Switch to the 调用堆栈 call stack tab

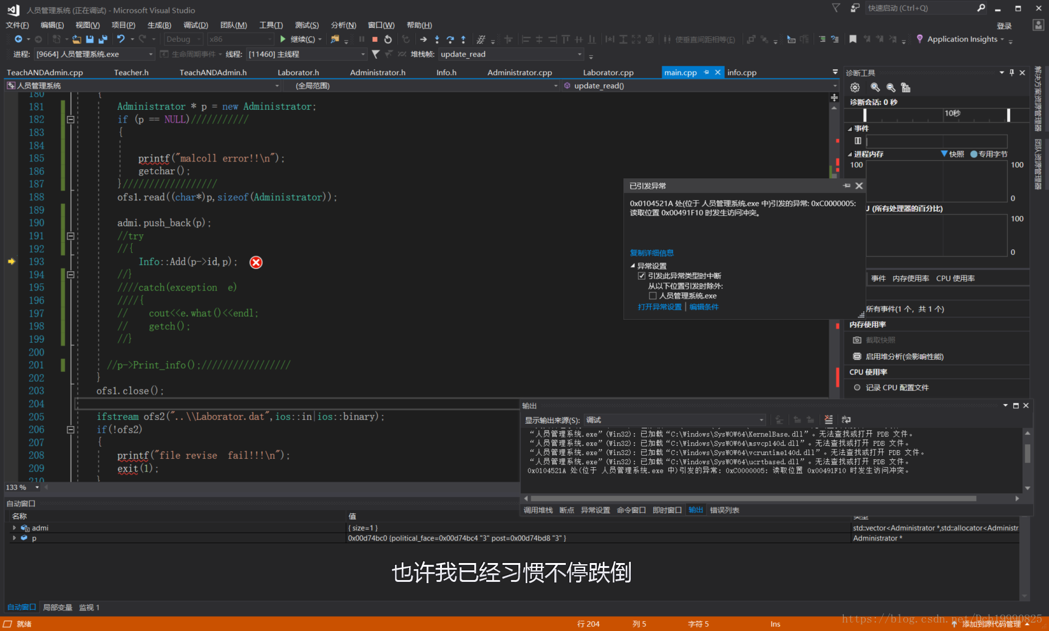click(538, 510)
